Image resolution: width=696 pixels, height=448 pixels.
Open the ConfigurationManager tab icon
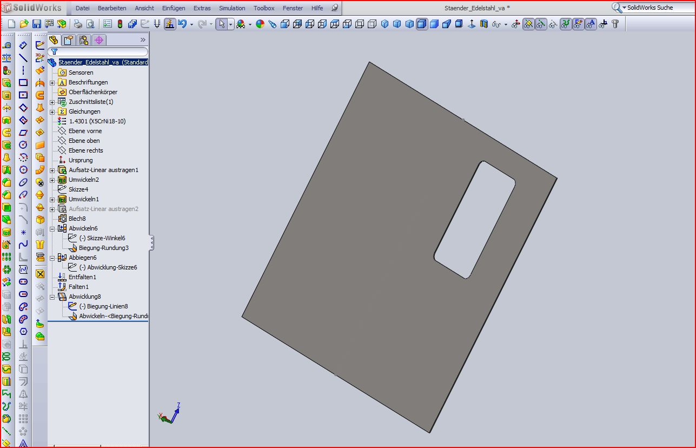coord(84,40)
